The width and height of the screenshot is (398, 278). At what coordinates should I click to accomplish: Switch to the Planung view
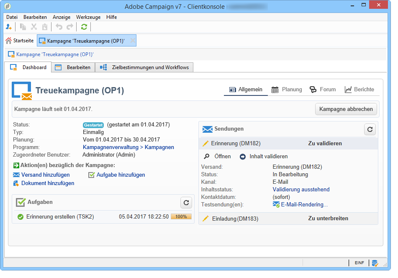pyautogui.click(x=287, y=89)
